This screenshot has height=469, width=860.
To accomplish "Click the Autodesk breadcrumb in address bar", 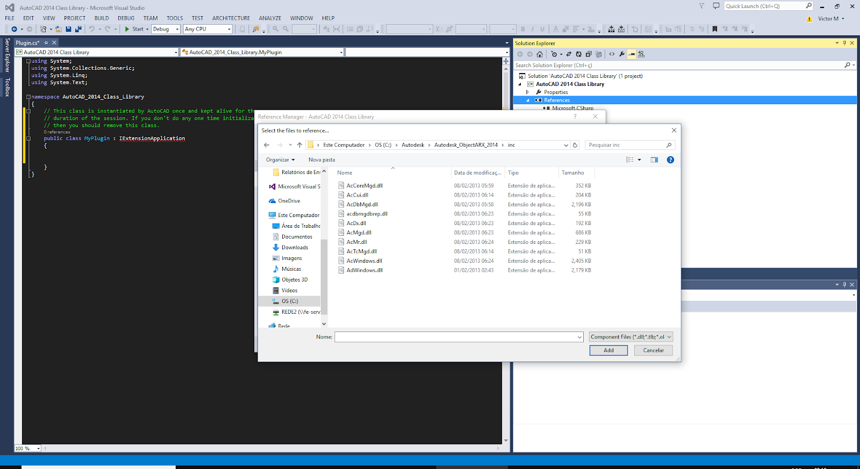I will click(413, 145).
